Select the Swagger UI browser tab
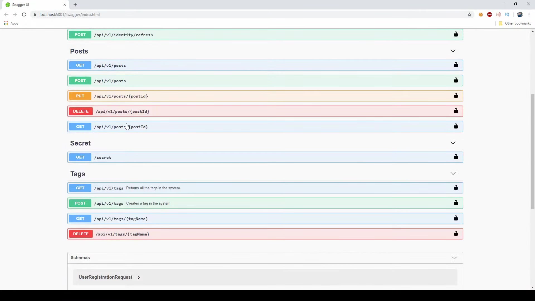The height and width of the screenshot is (301, 535). coord(31,5)
